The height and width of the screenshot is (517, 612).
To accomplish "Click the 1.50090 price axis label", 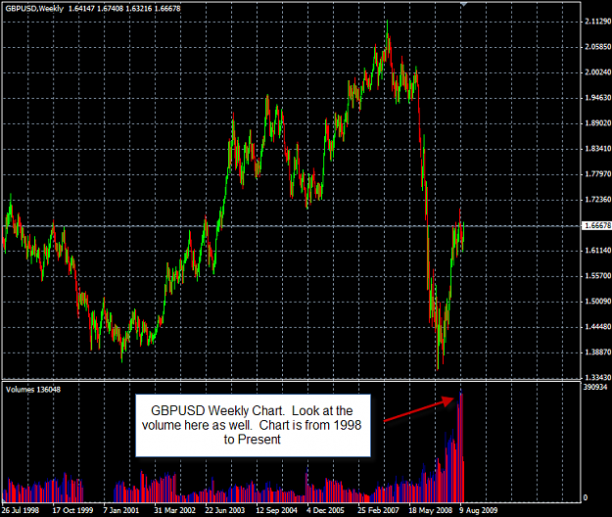I will 598,302.
